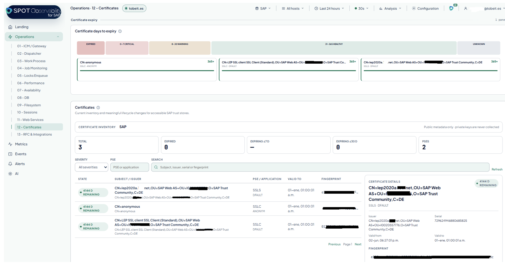This screenshot has height=269, width=505.
Task: Open the SAP data source dropdown
Action: point(263,8)
